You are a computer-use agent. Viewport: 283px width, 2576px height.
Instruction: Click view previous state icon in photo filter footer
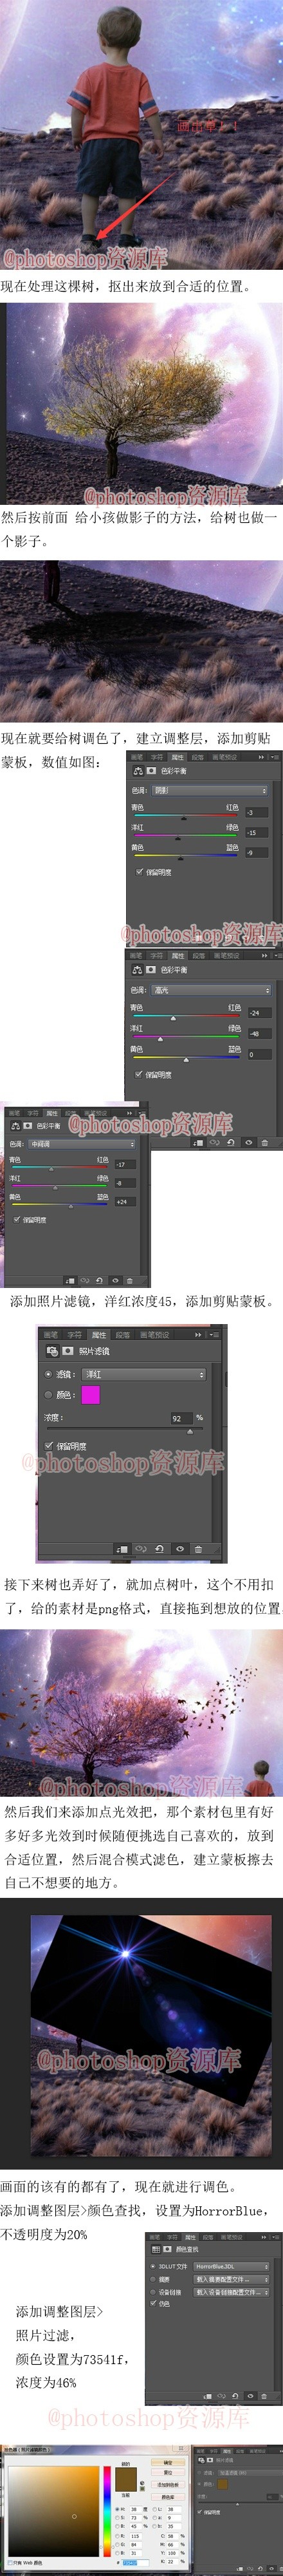[141, 1548]
